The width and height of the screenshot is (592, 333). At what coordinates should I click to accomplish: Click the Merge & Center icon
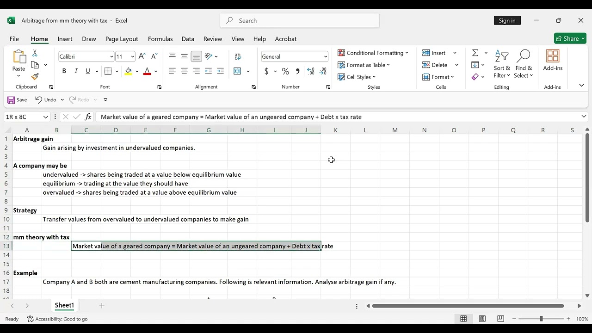pyautogui.click(x=237, y=71)
